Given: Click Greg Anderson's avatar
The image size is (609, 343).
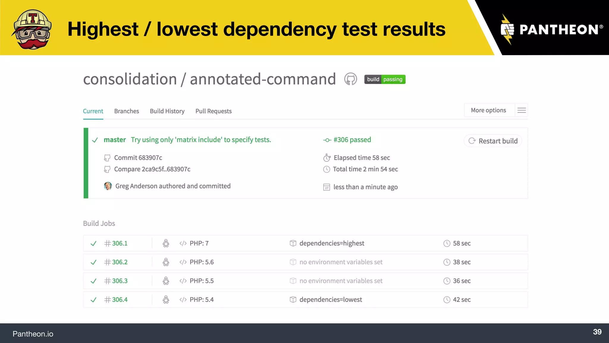Looking at the screenshot, I should click(108, 186).
